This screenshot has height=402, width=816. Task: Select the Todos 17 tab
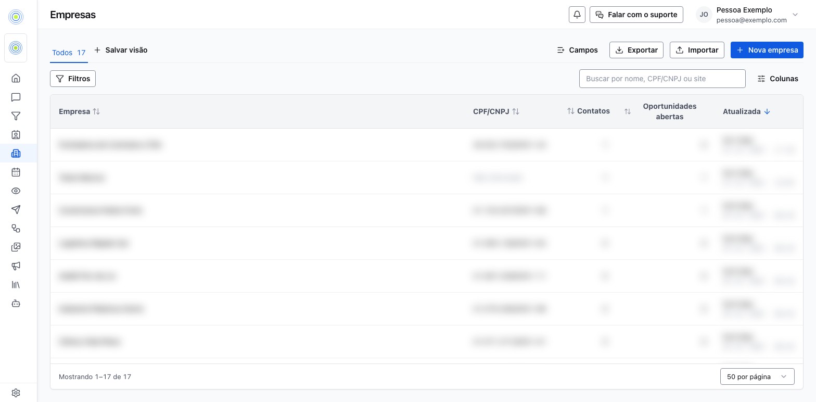(x=69, y=53)
